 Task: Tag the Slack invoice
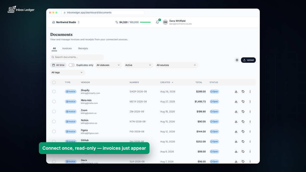click(243, 162)
